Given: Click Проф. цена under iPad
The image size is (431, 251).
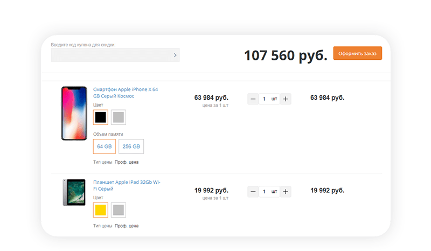Looking at the screenshot, I should coord(127,226).
